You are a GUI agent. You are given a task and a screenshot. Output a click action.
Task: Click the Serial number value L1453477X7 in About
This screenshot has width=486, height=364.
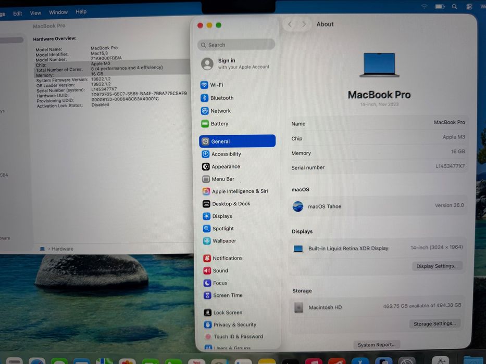pyautogui.click(x=450, y=166)
